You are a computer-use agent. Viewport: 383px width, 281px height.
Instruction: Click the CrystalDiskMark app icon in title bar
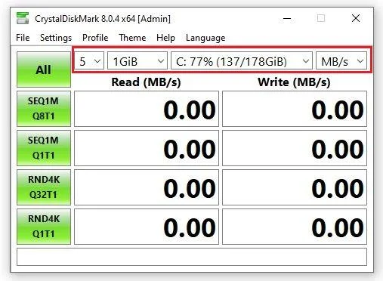coord(23,18)
